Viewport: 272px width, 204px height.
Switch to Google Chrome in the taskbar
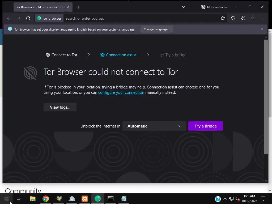pyautogui.click(x=46, y=199)
